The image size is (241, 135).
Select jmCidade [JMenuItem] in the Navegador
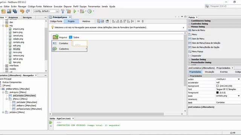(27, 102)
